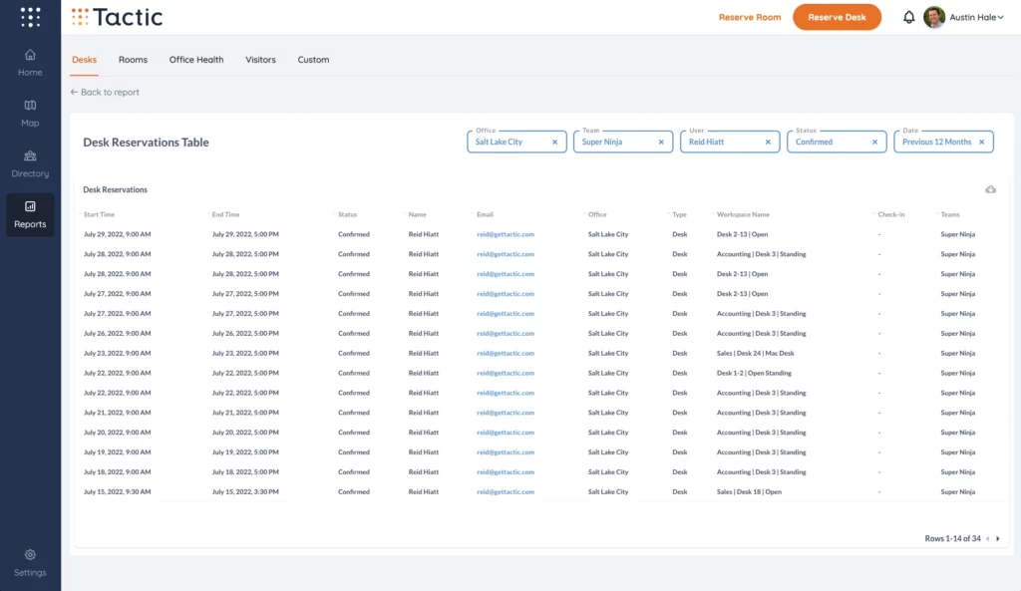
Task: Open Settings gear in sidebar
Action: click(x=30, y=564)
